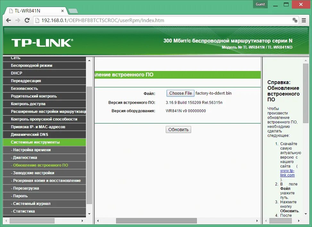The image size is (312, 227).
Task: Open Перезагрузка submenu
Action: click(44, 188)
